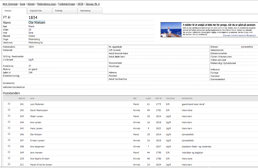258x168 pixels.
Task: Select name Ane Sophie Eriksen in household list
Action: pos(40,159)
